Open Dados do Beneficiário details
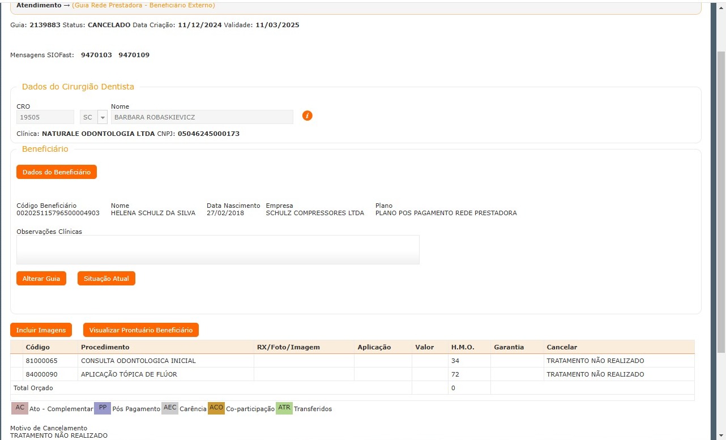Image resolution: width=726 pixels, height=440 pixels. [x=57, y=172]
